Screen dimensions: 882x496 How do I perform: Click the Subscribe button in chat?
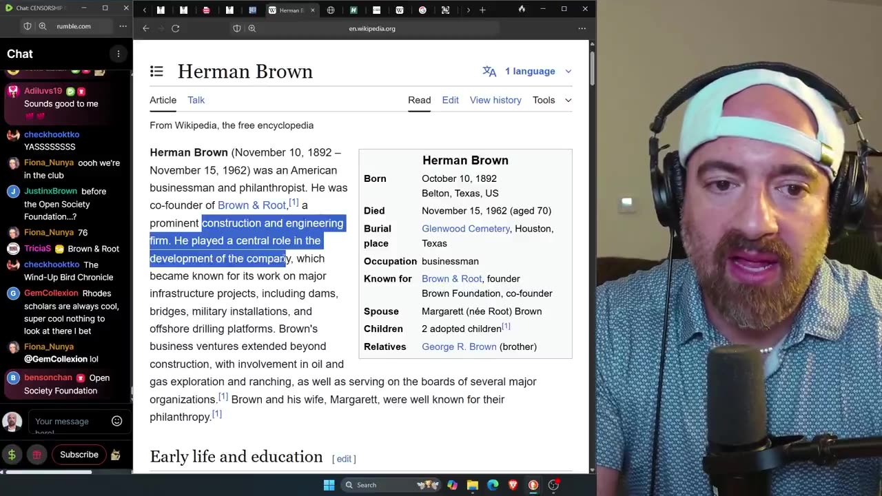pyautogui.click(x=79, y=455)
